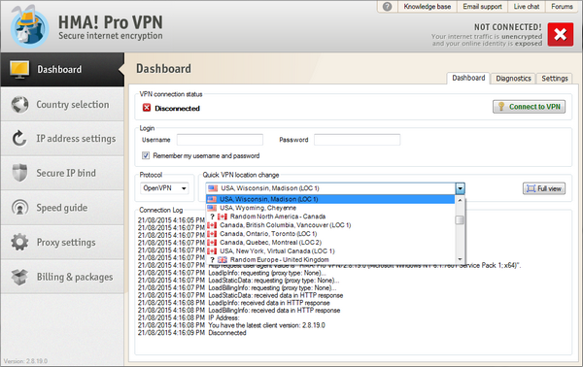Switch to the Diagnostics tab
This screenshot has width=583, height=367.
point(513,79)
